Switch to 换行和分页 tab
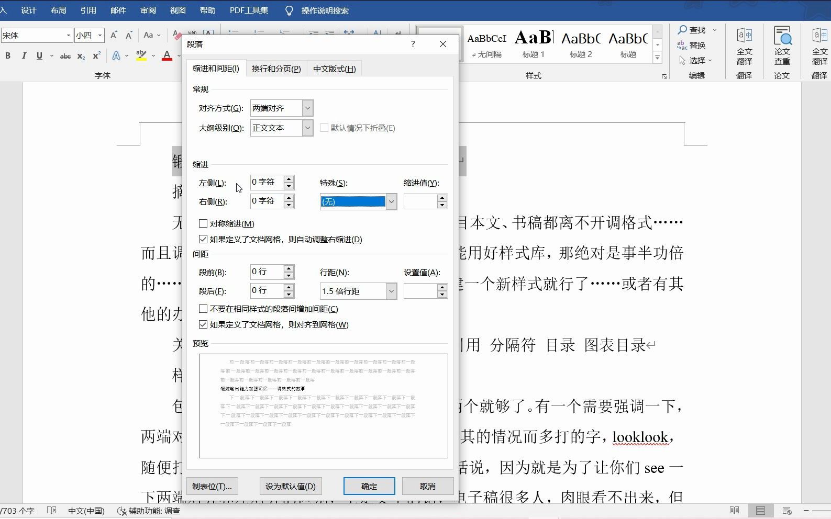The image size is (831, 519). [x=276, y=69]
